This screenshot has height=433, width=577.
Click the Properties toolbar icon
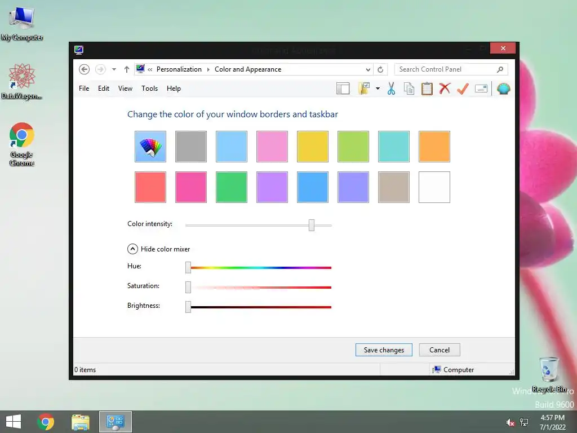[x=481, y=89]
